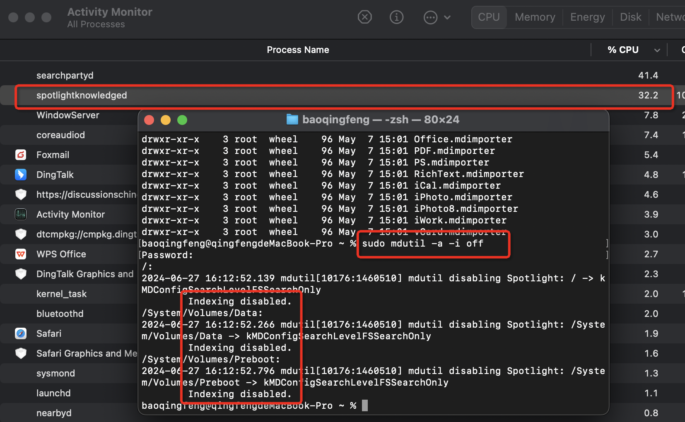
Task: Sort by Process Name column header
Action: tap(298, 50)
